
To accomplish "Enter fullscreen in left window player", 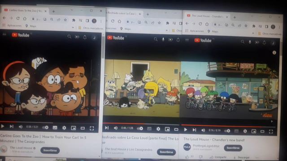I will 92,128.
